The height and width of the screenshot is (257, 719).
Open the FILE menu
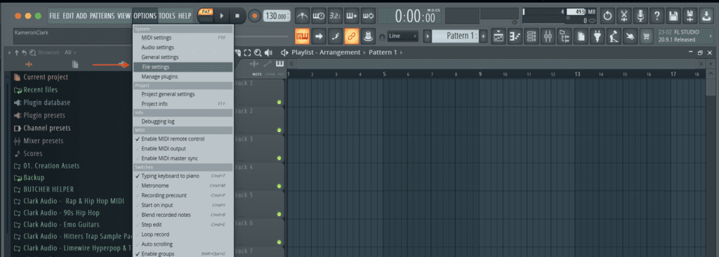tap(55, 16)
